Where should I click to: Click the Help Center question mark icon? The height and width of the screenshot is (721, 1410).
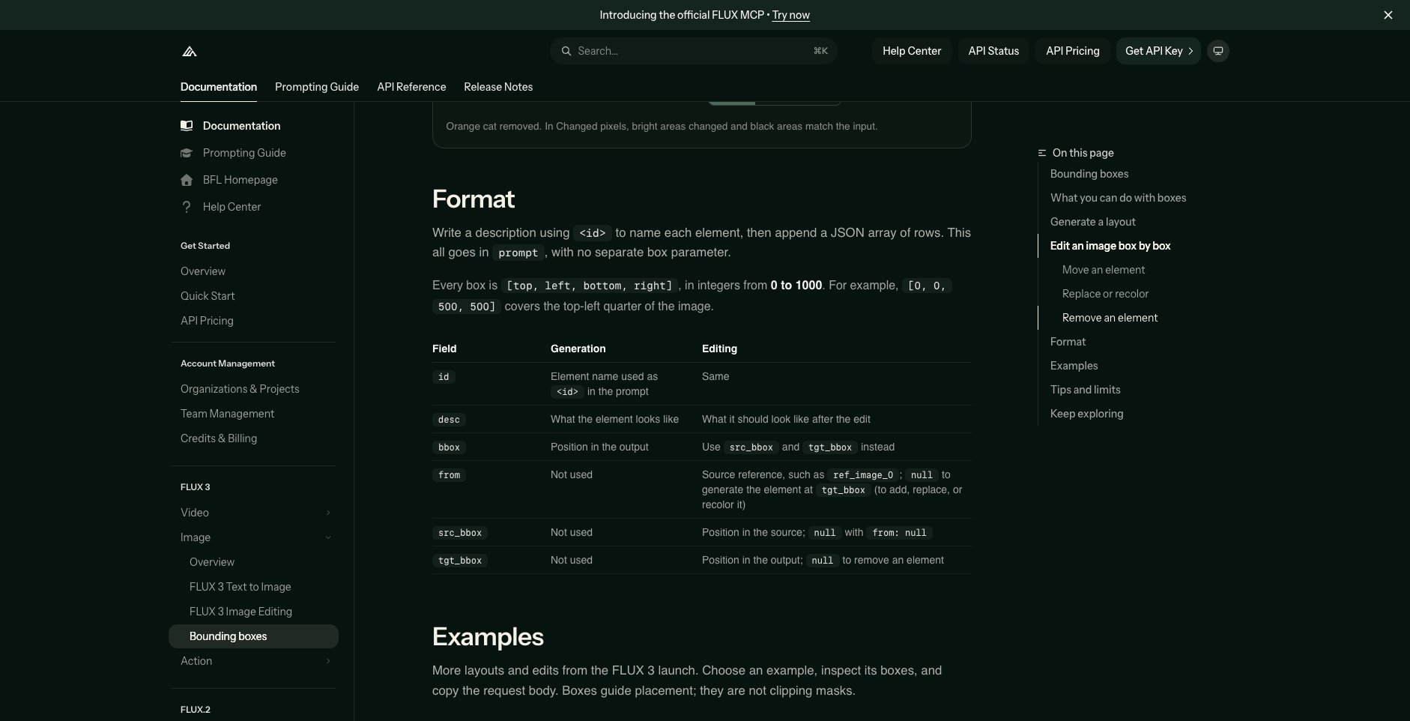click(187, 207)
